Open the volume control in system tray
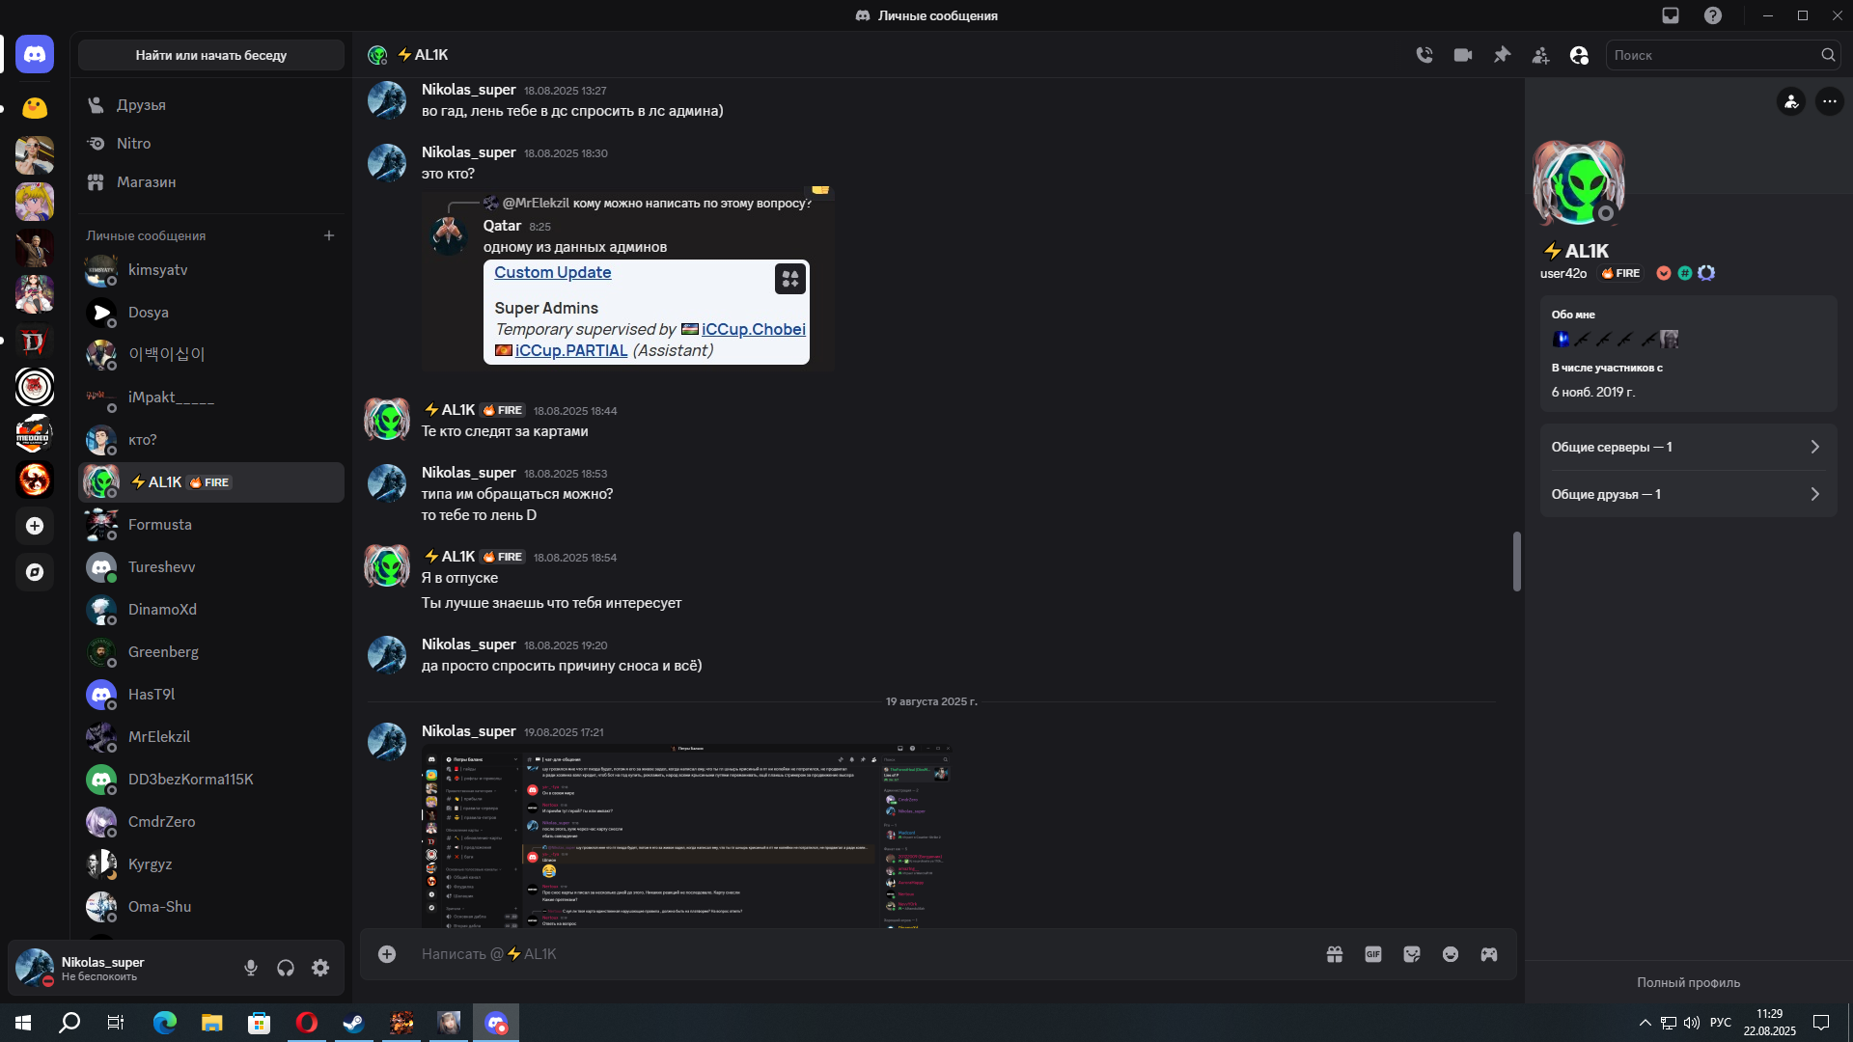 pos(1692,1023)
